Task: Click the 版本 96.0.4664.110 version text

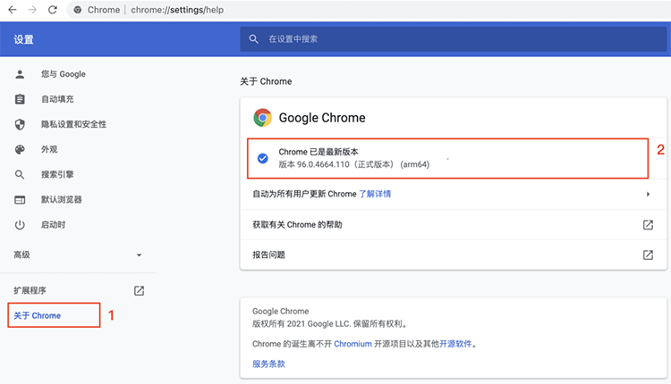Action: [354, 164]
